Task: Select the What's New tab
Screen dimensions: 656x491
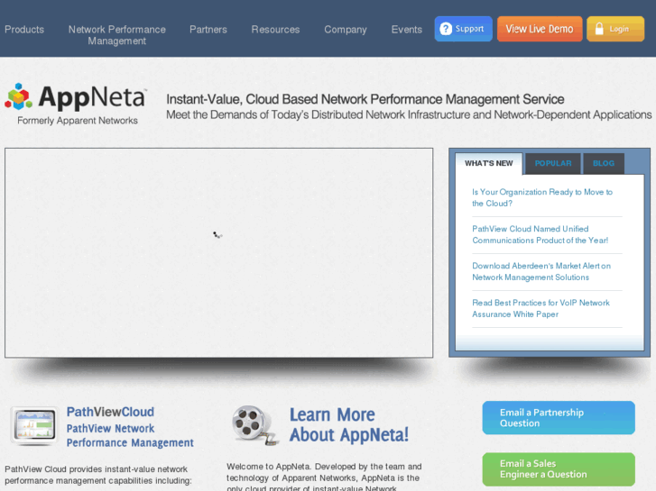Action: [489, 163]
